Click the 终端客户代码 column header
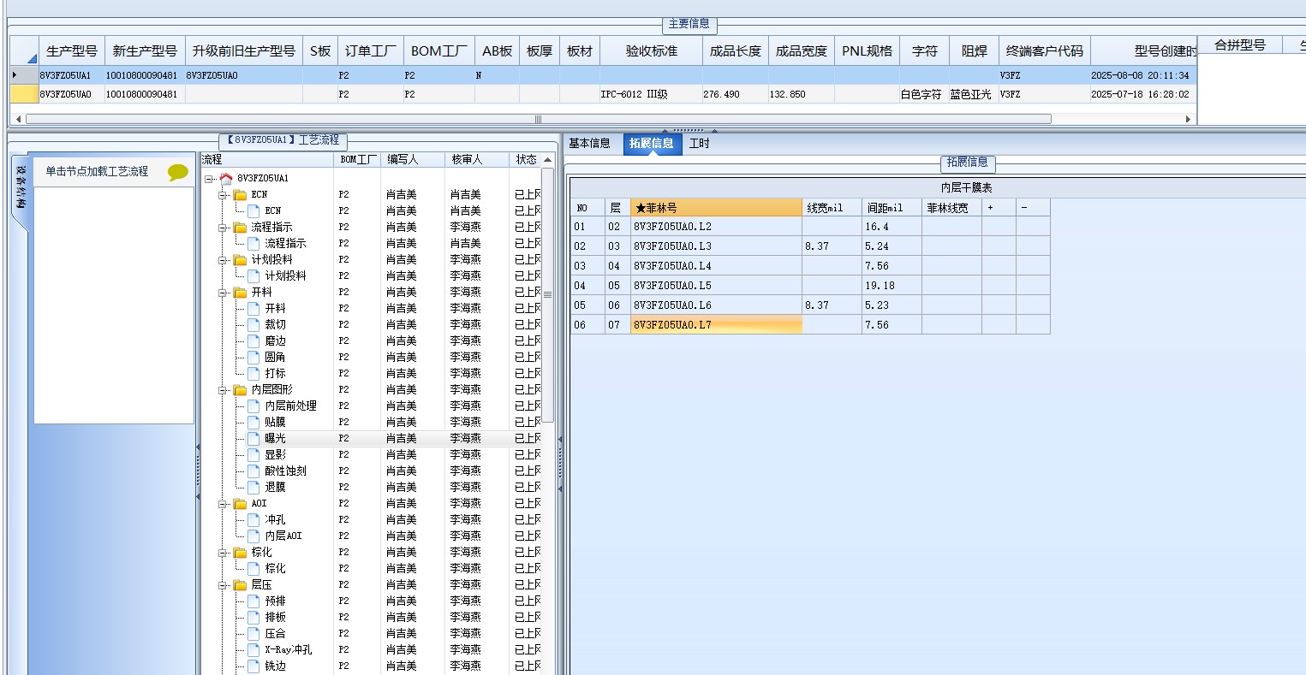Viewport: 1306px width, 675px height. click(1045, 50)
